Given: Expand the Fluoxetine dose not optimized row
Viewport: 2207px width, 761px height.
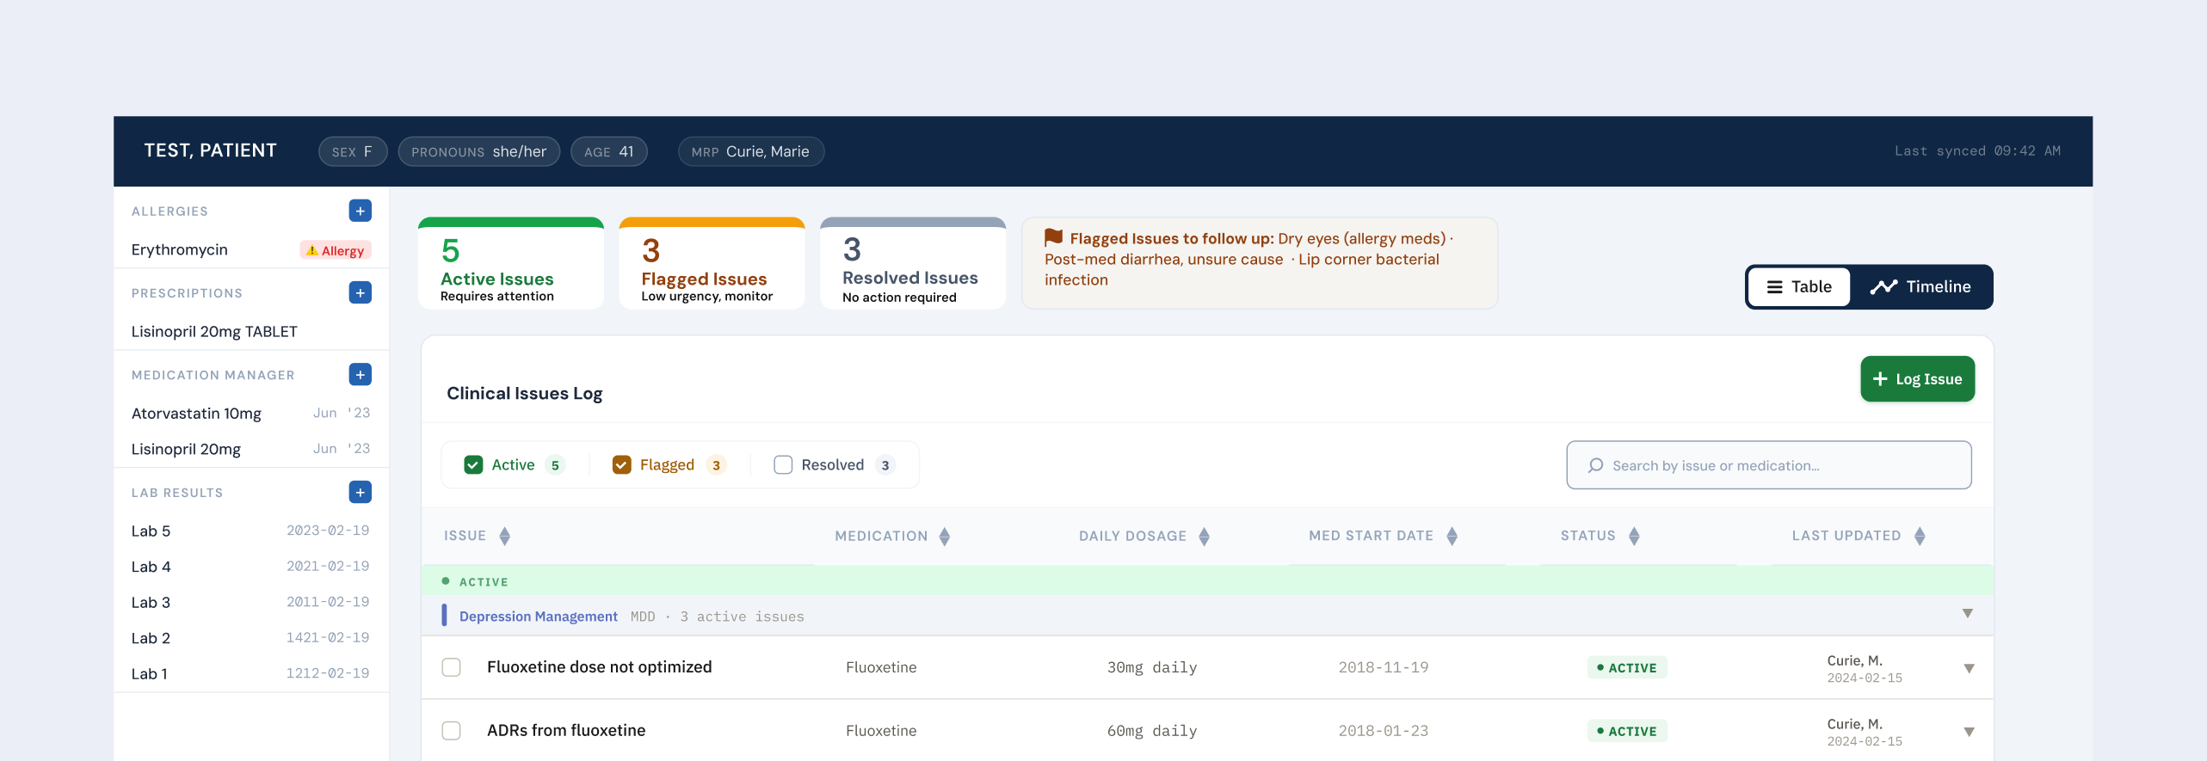Looking at the screenshot, I should click(1968, 668).
